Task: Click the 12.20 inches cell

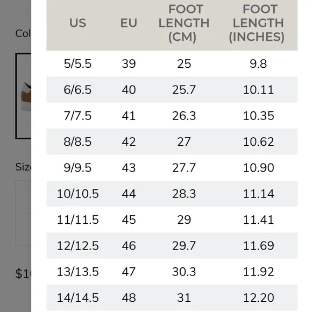Action: point(258,297)
